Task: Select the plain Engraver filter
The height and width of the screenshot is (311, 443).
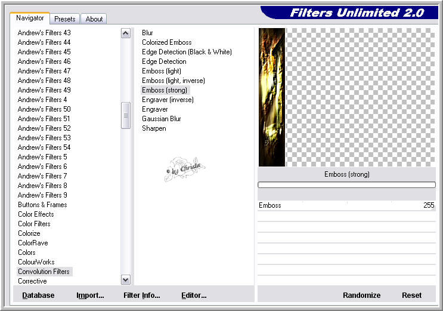Action: tap(154, 109)
